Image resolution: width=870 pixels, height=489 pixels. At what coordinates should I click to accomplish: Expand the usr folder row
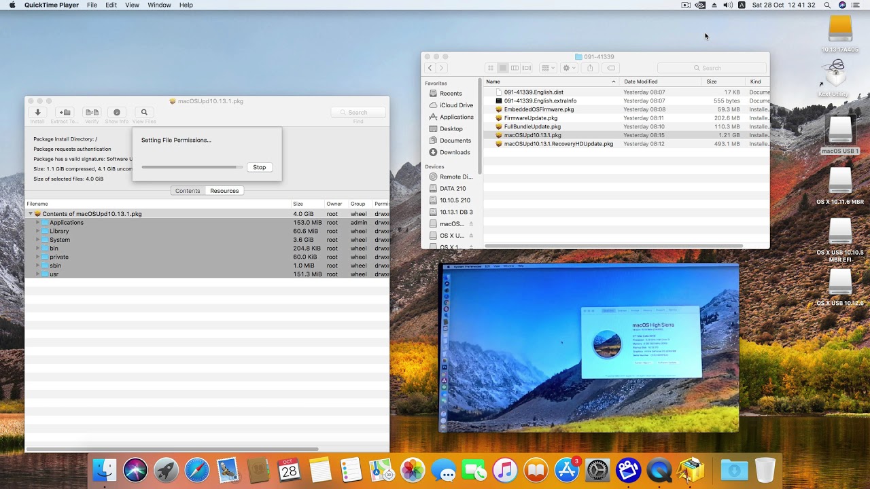38,274
